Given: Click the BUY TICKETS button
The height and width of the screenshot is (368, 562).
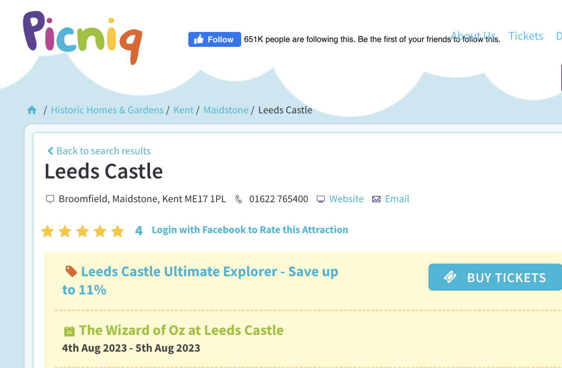Looking at the screenshot, I should 495,277.
